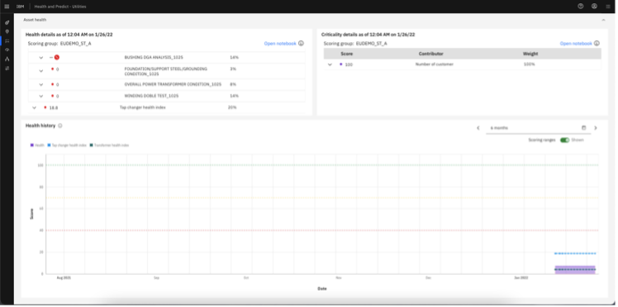This screenshot has height=307, width=618.
Task: Collapse Tap changer health index row
Action: pos(35,107)
